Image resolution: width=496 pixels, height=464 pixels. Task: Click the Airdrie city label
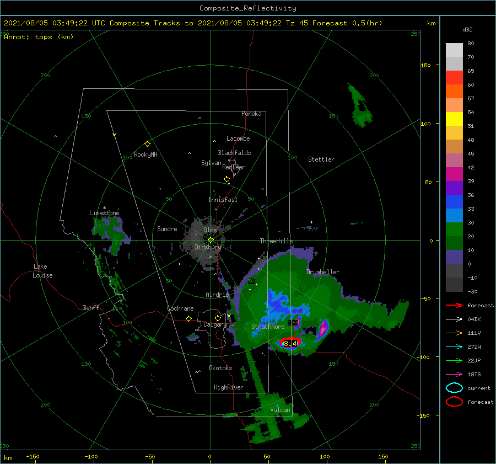217,295
